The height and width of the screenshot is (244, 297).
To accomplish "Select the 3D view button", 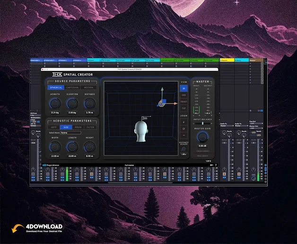I will point(183,88).
